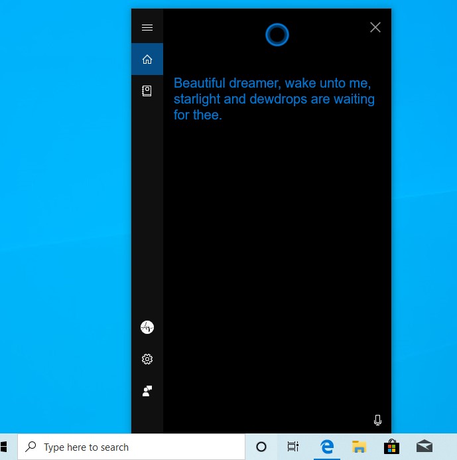
Task: Click the Cortana circle on the taskbar
Action: 261,447
